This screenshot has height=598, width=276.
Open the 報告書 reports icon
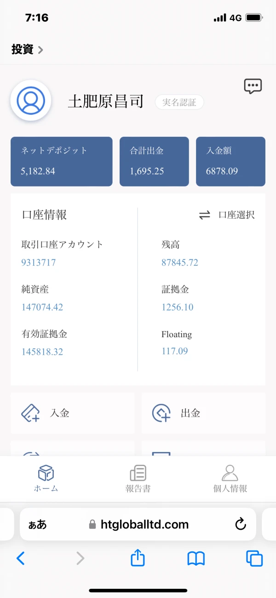point(138,472)
